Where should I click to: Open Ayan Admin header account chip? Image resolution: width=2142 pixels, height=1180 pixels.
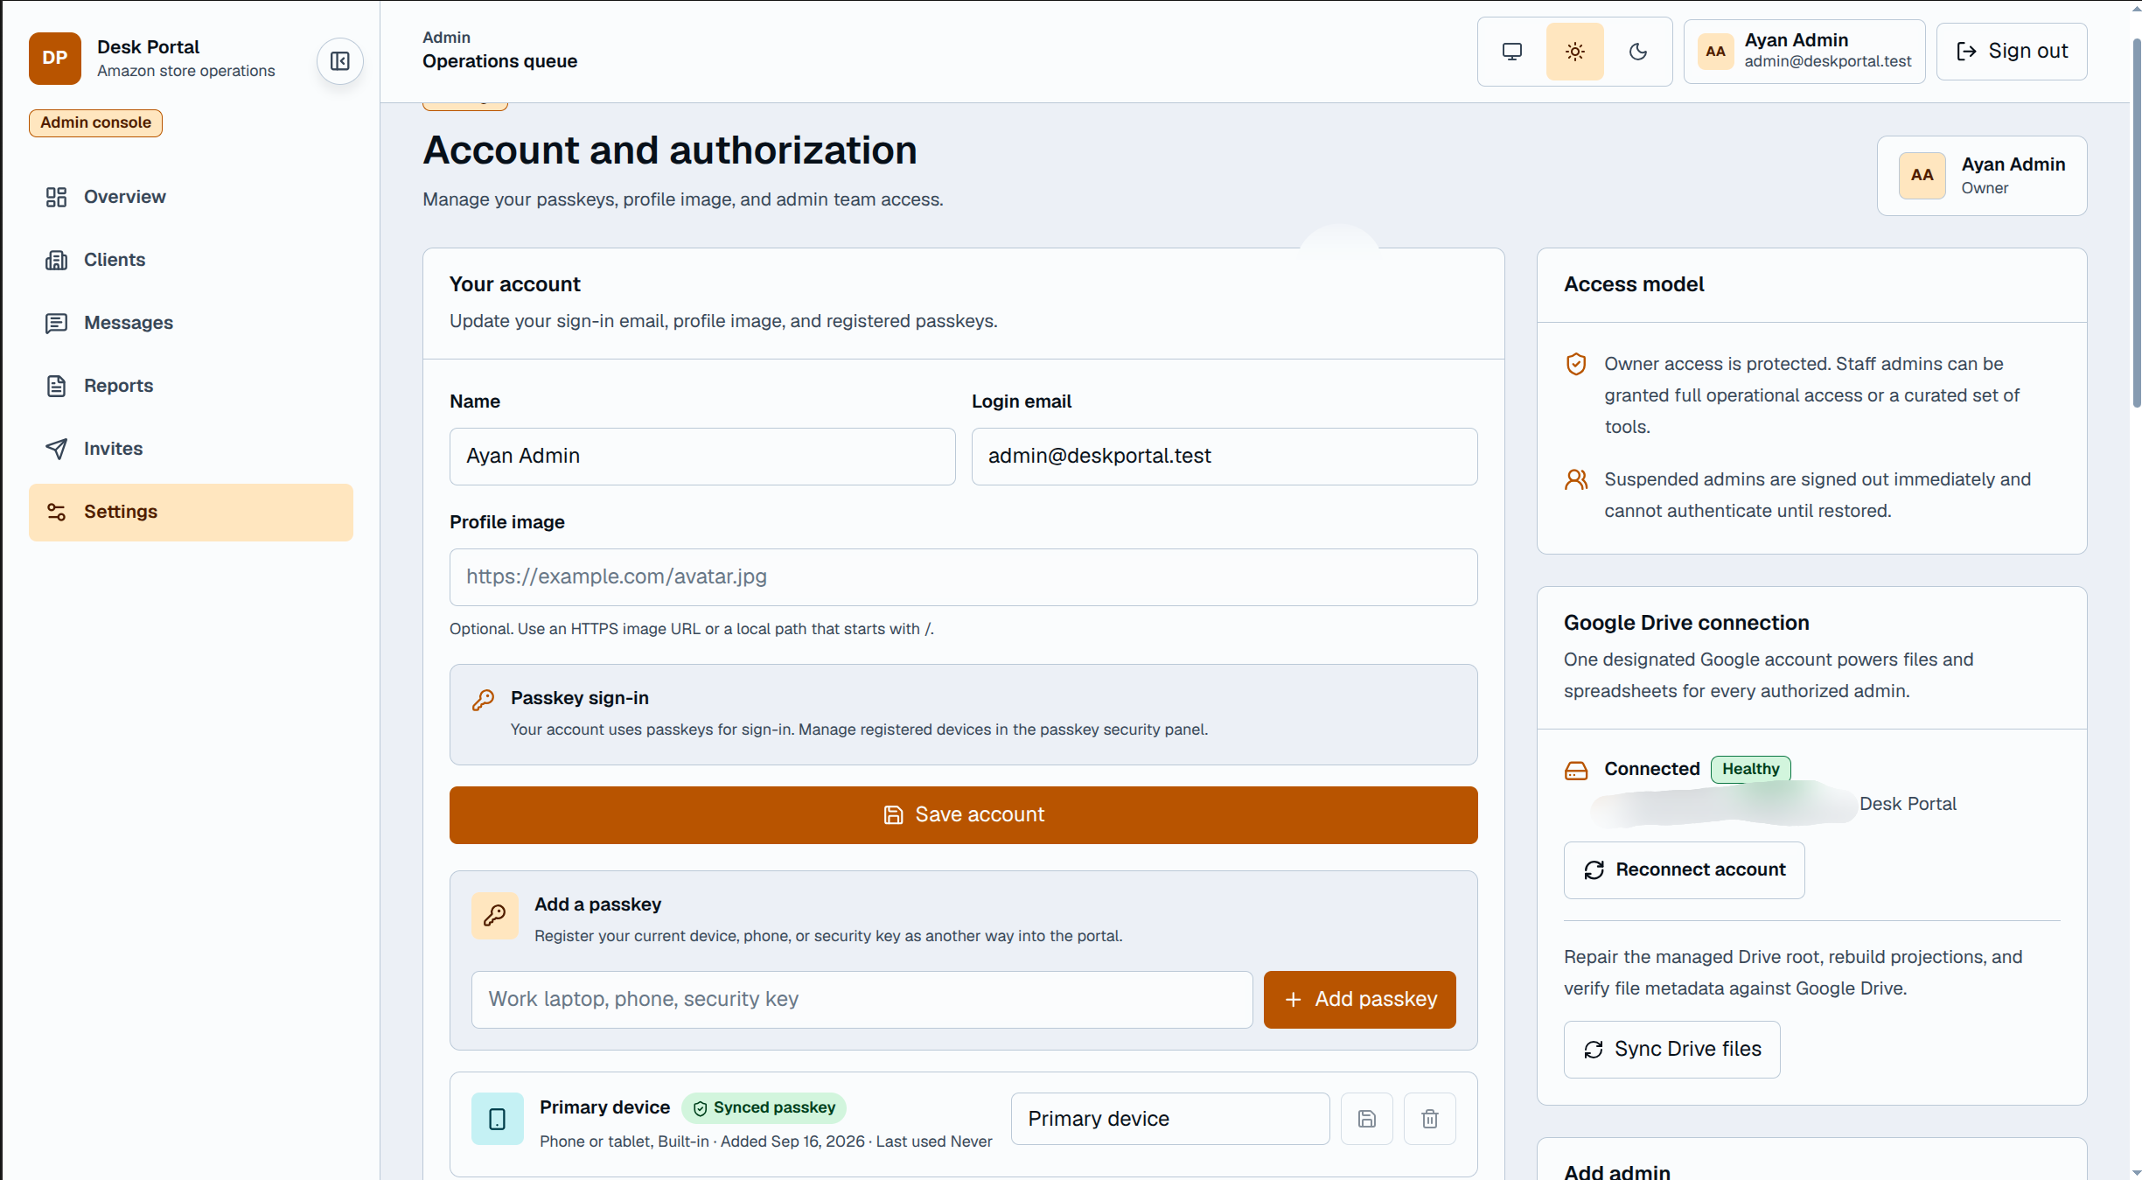pos(1804,52)
